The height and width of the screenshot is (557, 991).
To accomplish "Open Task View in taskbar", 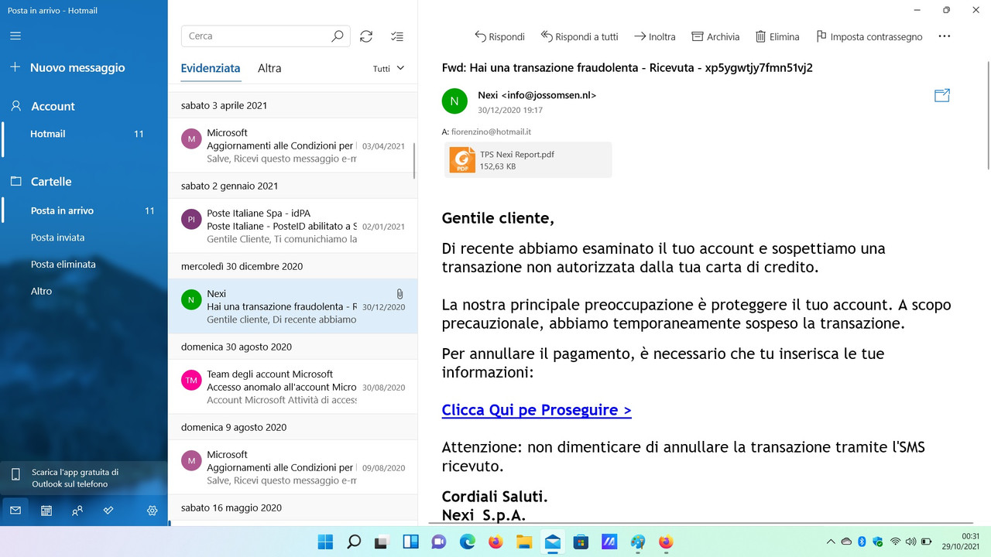I will pos(382,542).
